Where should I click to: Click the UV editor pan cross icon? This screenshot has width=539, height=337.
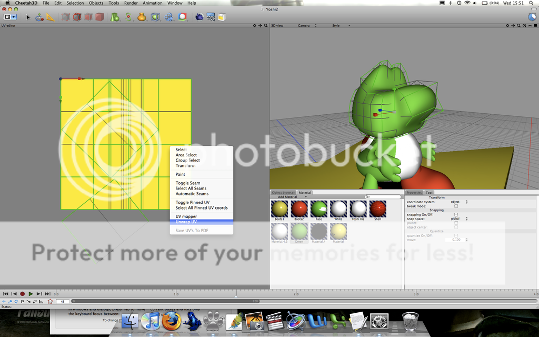click(x=260, y=25)
